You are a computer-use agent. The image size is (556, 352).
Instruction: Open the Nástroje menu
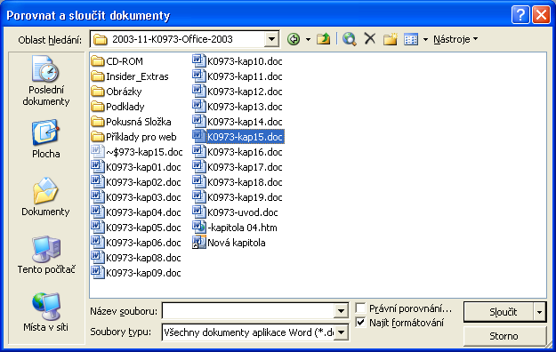coord(455,39)
